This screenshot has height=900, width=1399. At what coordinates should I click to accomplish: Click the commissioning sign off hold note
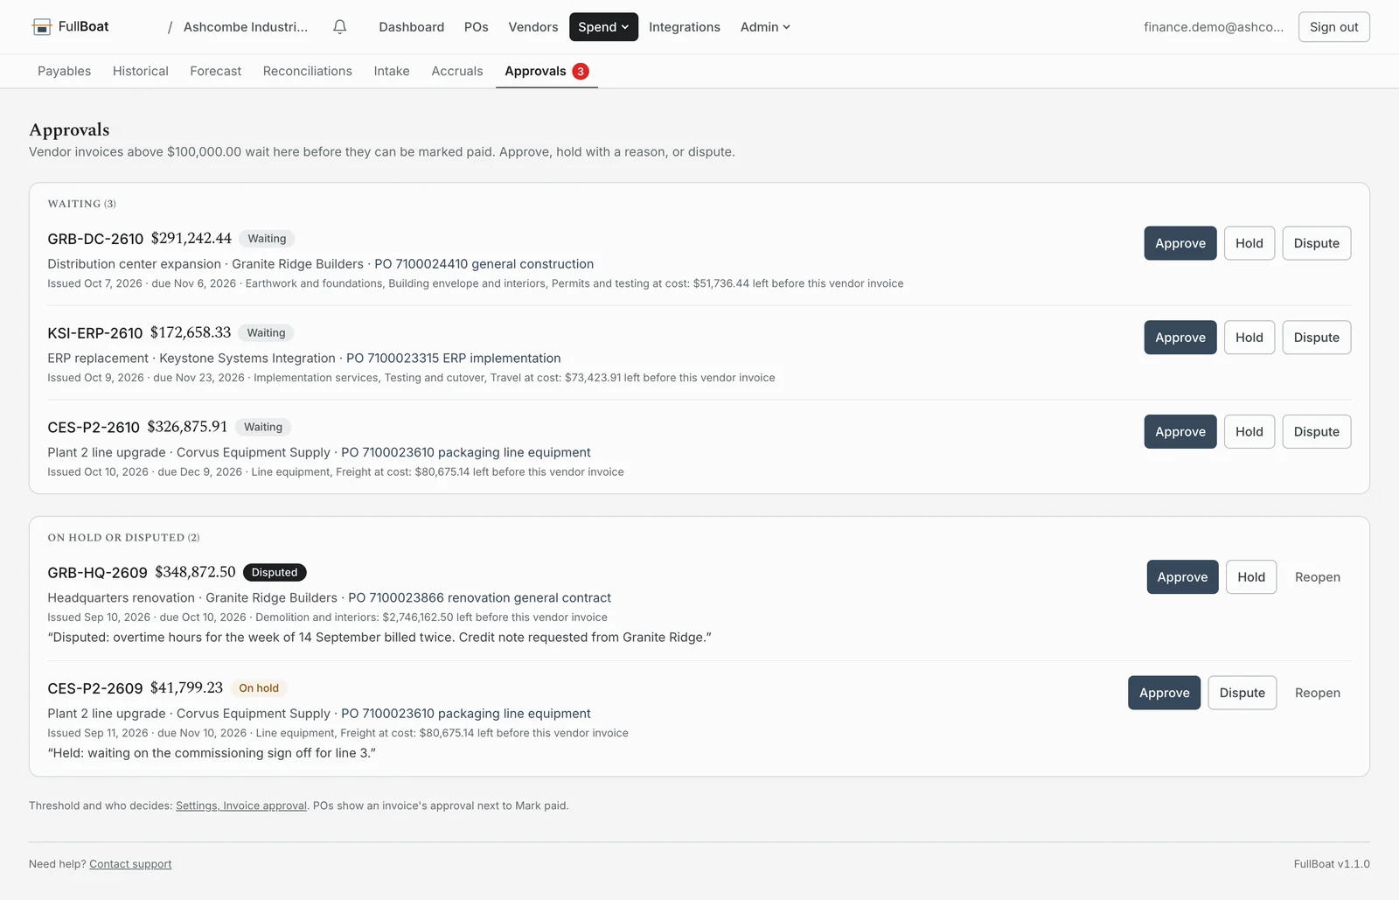point(212,753)
